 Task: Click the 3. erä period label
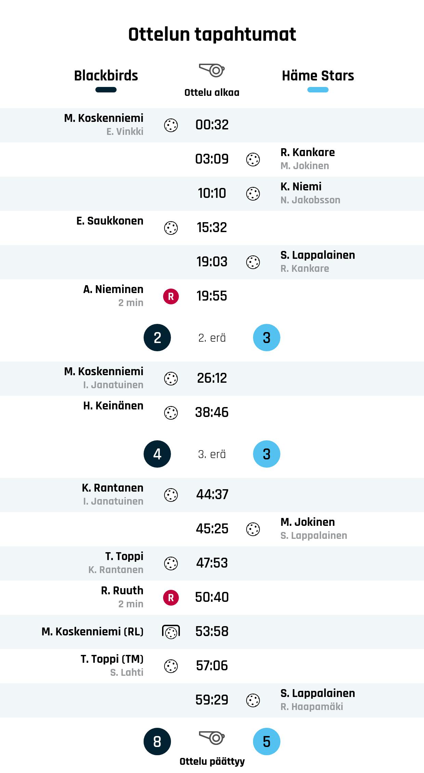[212, 454]
